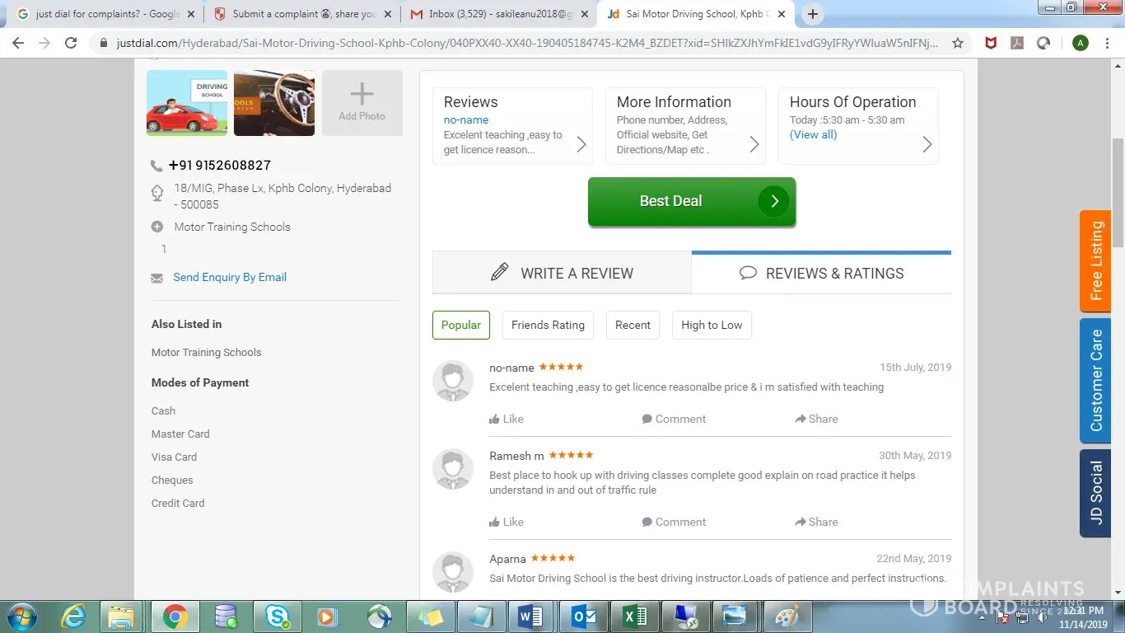Launch Internet Explorer from the taskbar
Image resolution: width=1125 pixels, height=633 pixels.
tap(74, 617)
